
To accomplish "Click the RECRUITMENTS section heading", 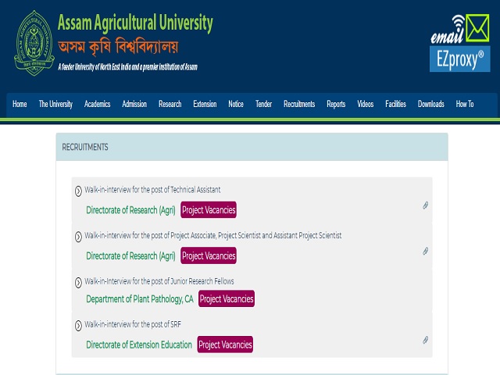I will coord(85,147).
